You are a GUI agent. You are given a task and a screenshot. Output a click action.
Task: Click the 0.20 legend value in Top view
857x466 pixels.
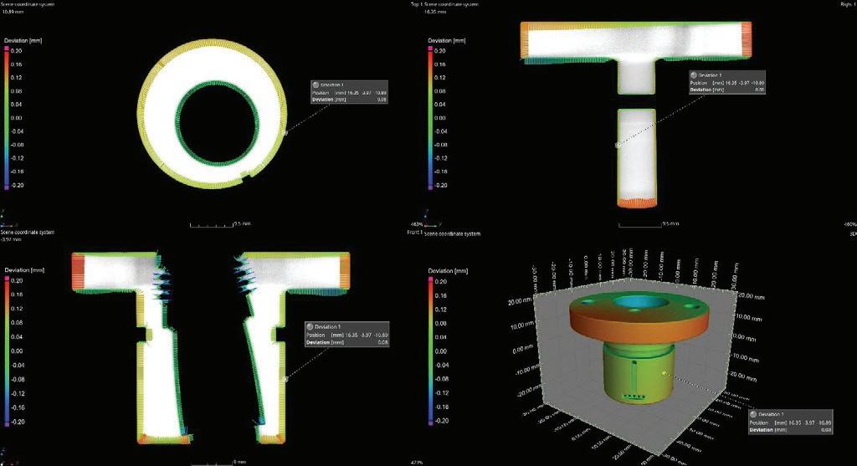click(x=17, y=51)
